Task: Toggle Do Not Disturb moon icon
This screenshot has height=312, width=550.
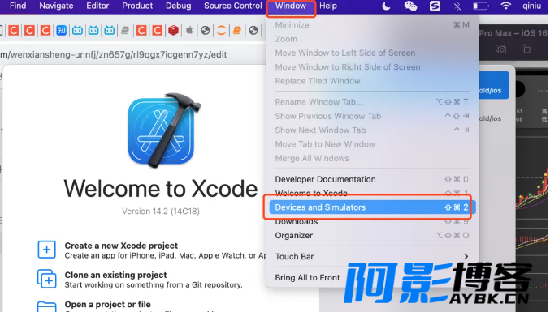Action: click(x=386, y=6)
